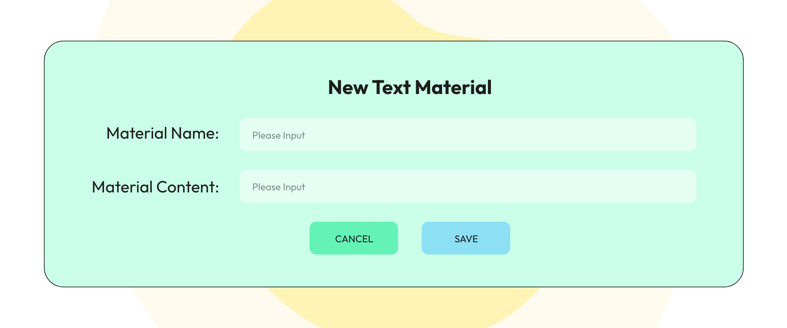Select the Please Input box next to Material Content
Viewport: 787px width, 328px height.
(x=468, y=186)
